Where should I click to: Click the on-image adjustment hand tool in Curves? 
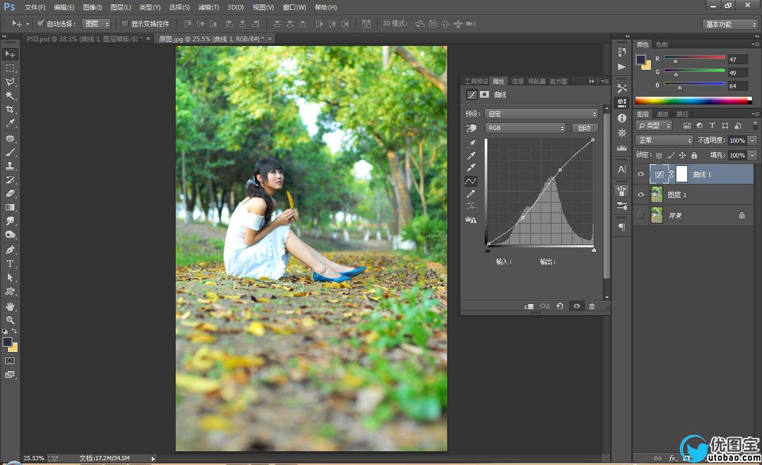coord(471,128)
